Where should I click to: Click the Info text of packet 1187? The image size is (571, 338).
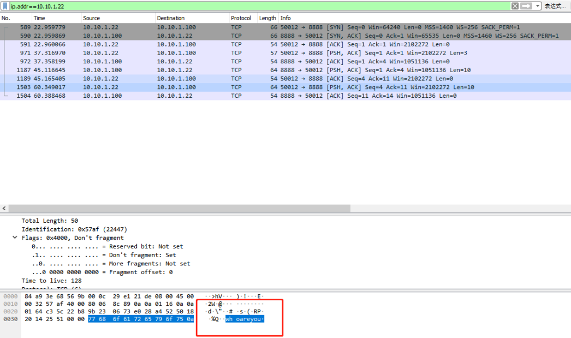[x=376, y=70]
